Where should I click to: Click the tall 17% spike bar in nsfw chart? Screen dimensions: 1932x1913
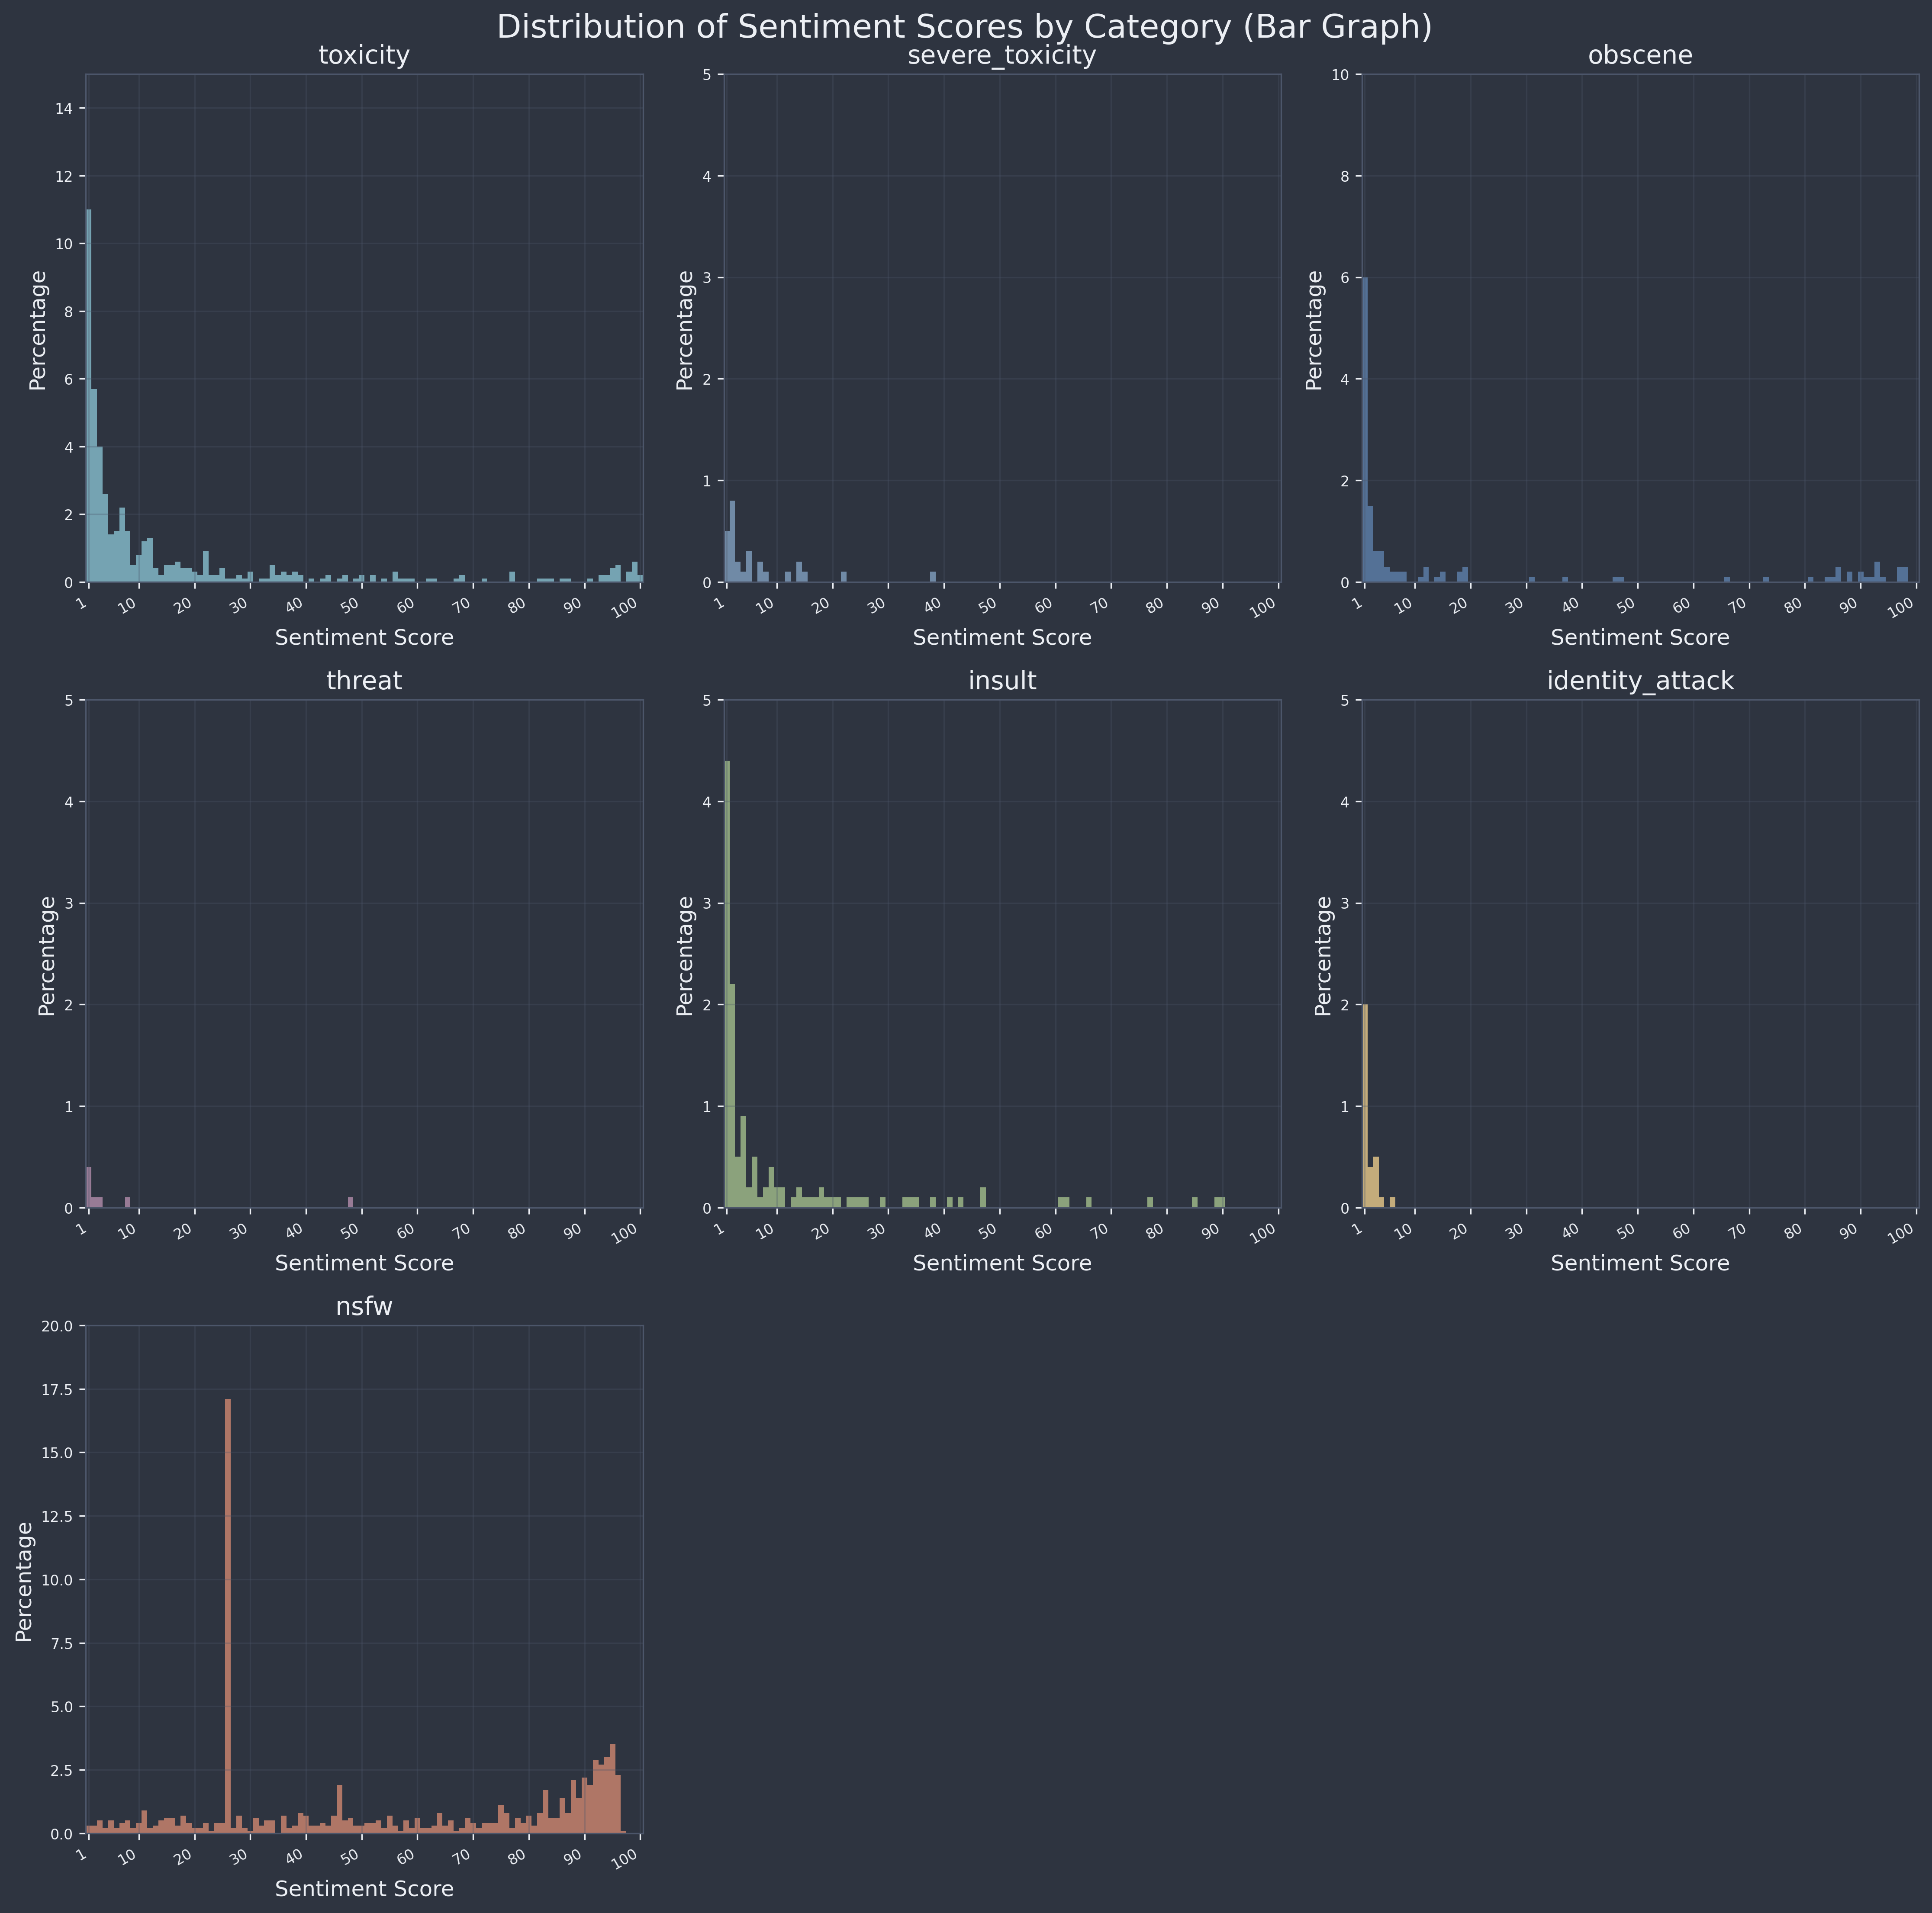coord(228,1616)
